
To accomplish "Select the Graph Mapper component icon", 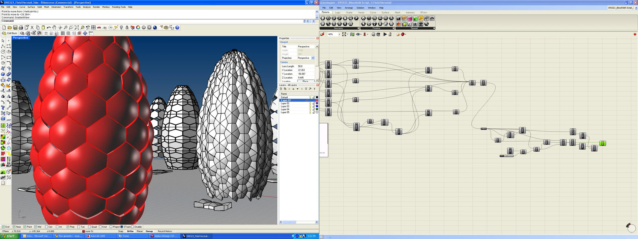I will coord(410,24).
